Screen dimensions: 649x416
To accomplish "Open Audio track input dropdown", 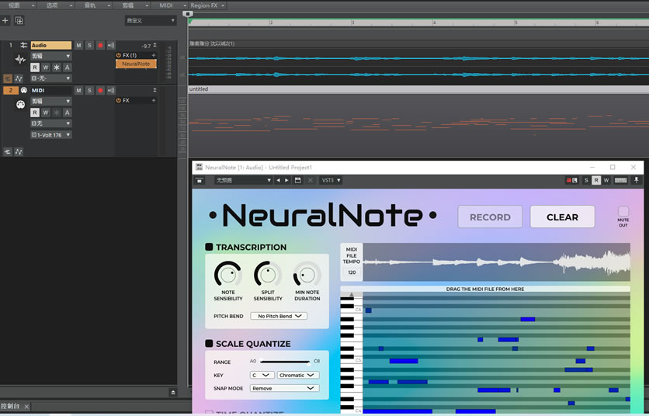I will [51, 78].
